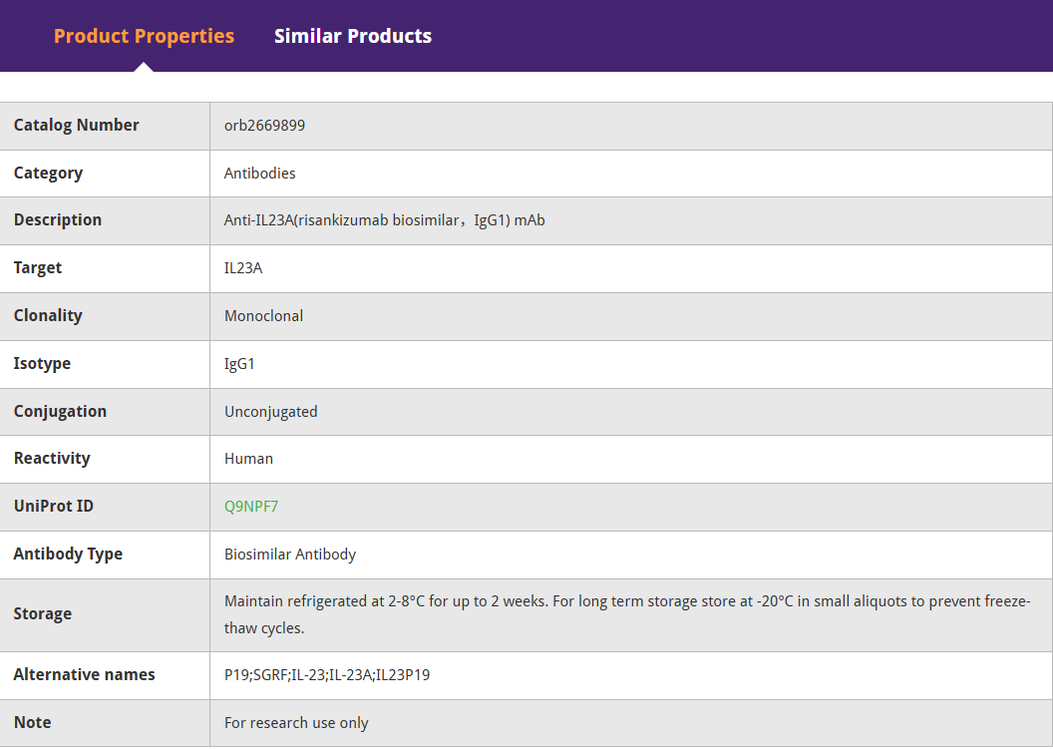1053x749 pixels.
Task: Select the Antibodies category value
Action: (x=260, y=174)
